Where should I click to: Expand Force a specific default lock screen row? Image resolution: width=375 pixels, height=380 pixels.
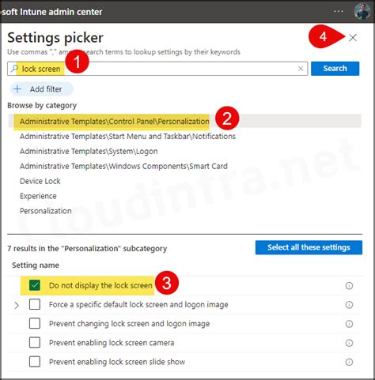[x=17, y=305]
